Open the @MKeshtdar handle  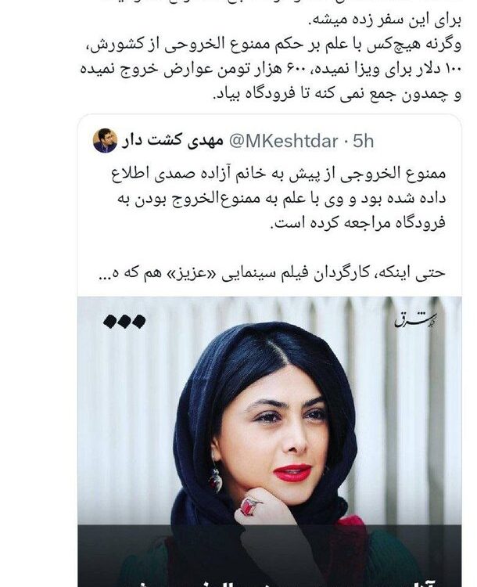[x=283, y=141]
